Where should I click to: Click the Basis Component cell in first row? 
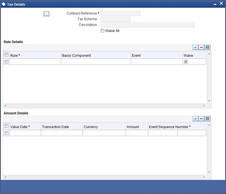[96, 62]
